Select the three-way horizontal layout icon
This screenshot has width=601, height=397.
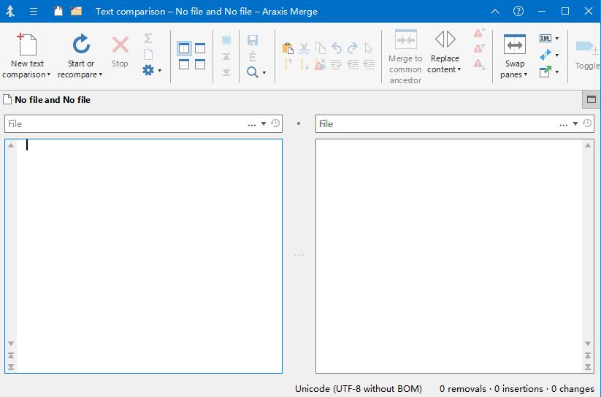point(200,64)
